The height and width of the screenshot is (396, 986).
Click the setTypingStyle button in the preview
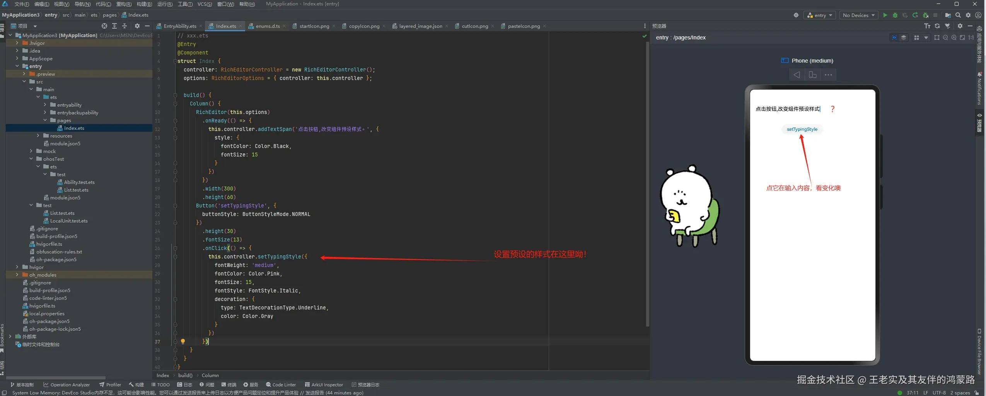802,129
